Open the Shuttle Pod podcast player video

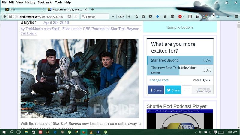(180, 119)
